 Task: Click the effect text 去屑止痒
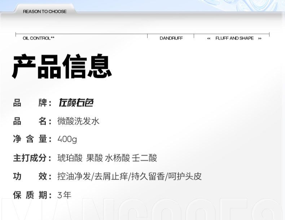pyautogui.click(x=111, y=176)
